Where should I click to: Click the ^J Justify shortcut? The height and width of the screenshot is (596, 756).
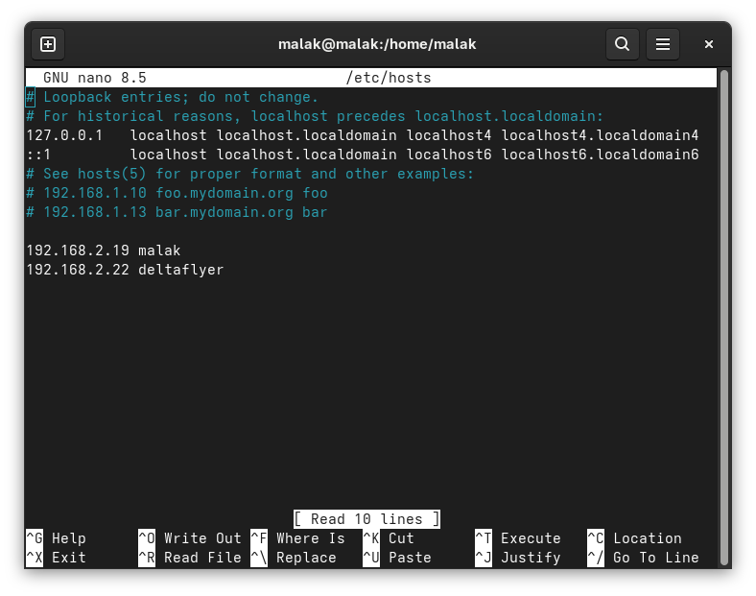pos(518,558)
